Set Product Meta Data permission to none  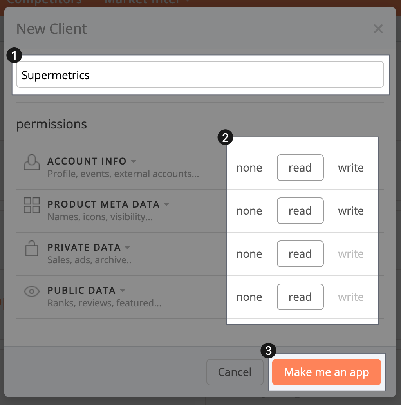(x=249, y=211)
